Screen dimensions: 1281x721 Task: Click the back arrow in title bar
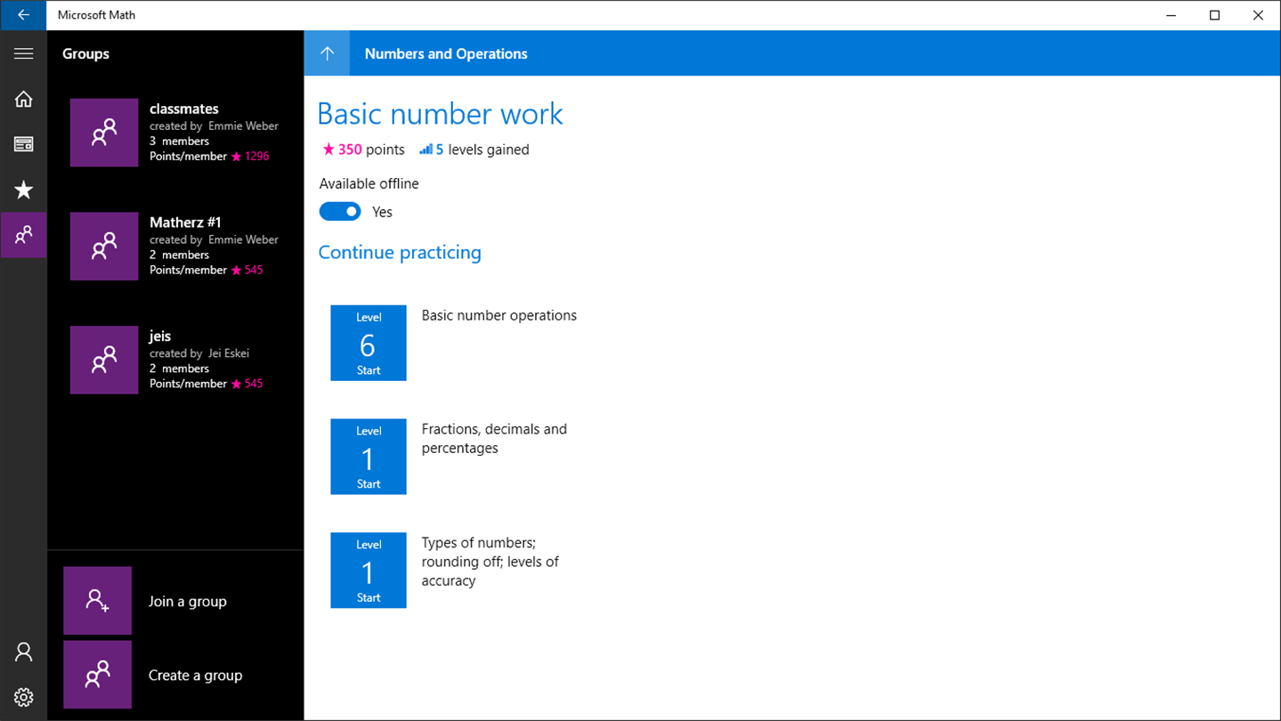click(23, 15)
